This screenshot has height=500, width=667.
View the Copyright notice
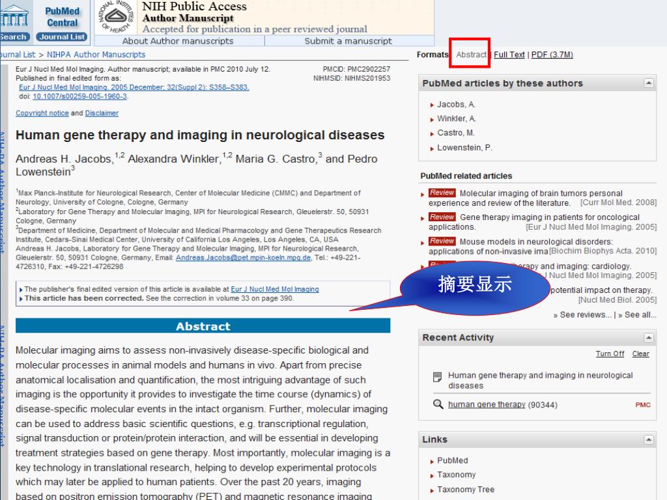click(42, 113)
